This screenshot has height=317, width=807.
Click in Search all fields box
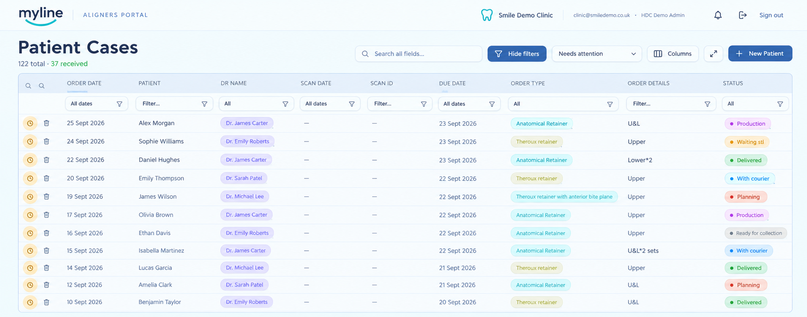point(419,54)
